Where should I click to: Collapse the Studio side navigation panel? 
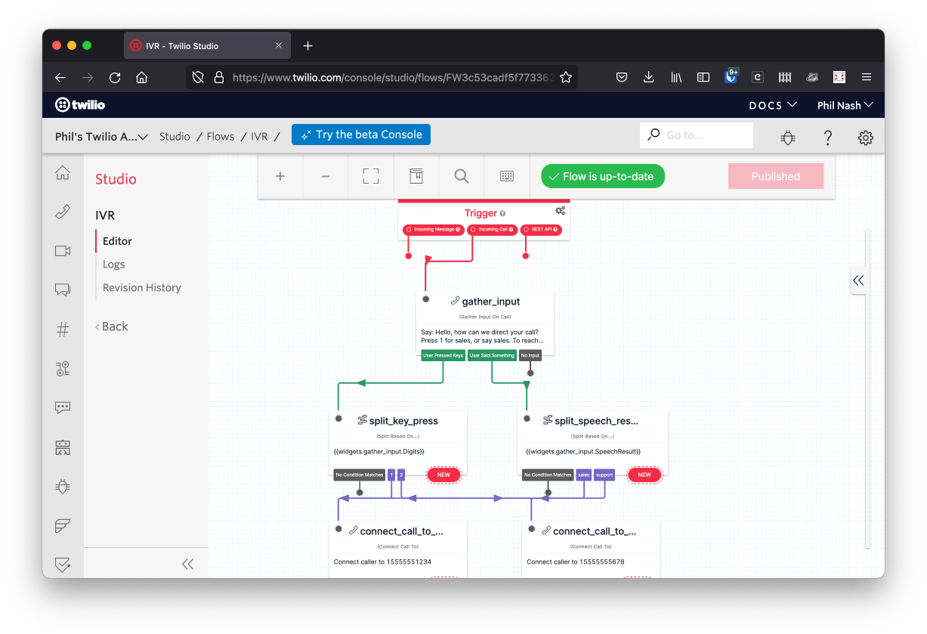tap(188, 564)
